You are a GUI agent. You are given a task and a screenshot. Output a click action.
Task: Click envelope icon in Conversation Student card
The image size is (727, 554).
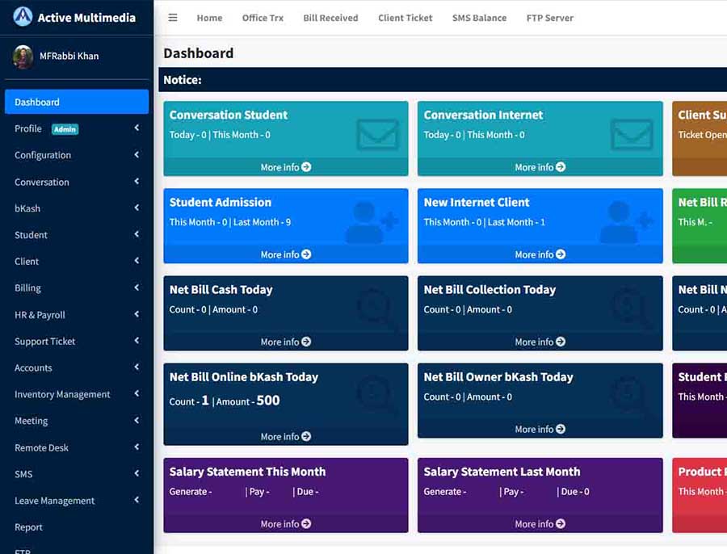coord(378,134)
